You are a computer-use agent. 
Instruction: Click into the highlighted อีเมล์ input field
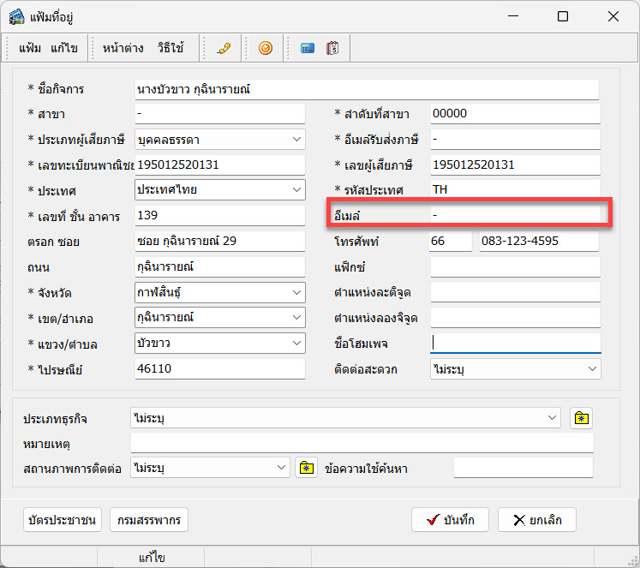514,214
